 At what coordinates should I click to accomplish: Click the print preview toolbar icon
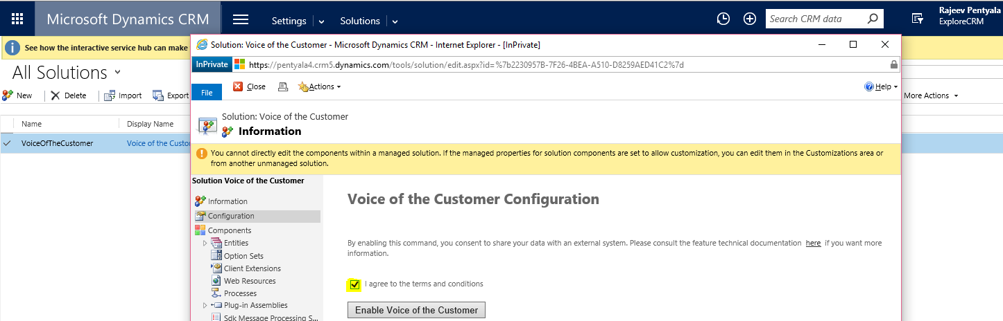pos(282,86)
